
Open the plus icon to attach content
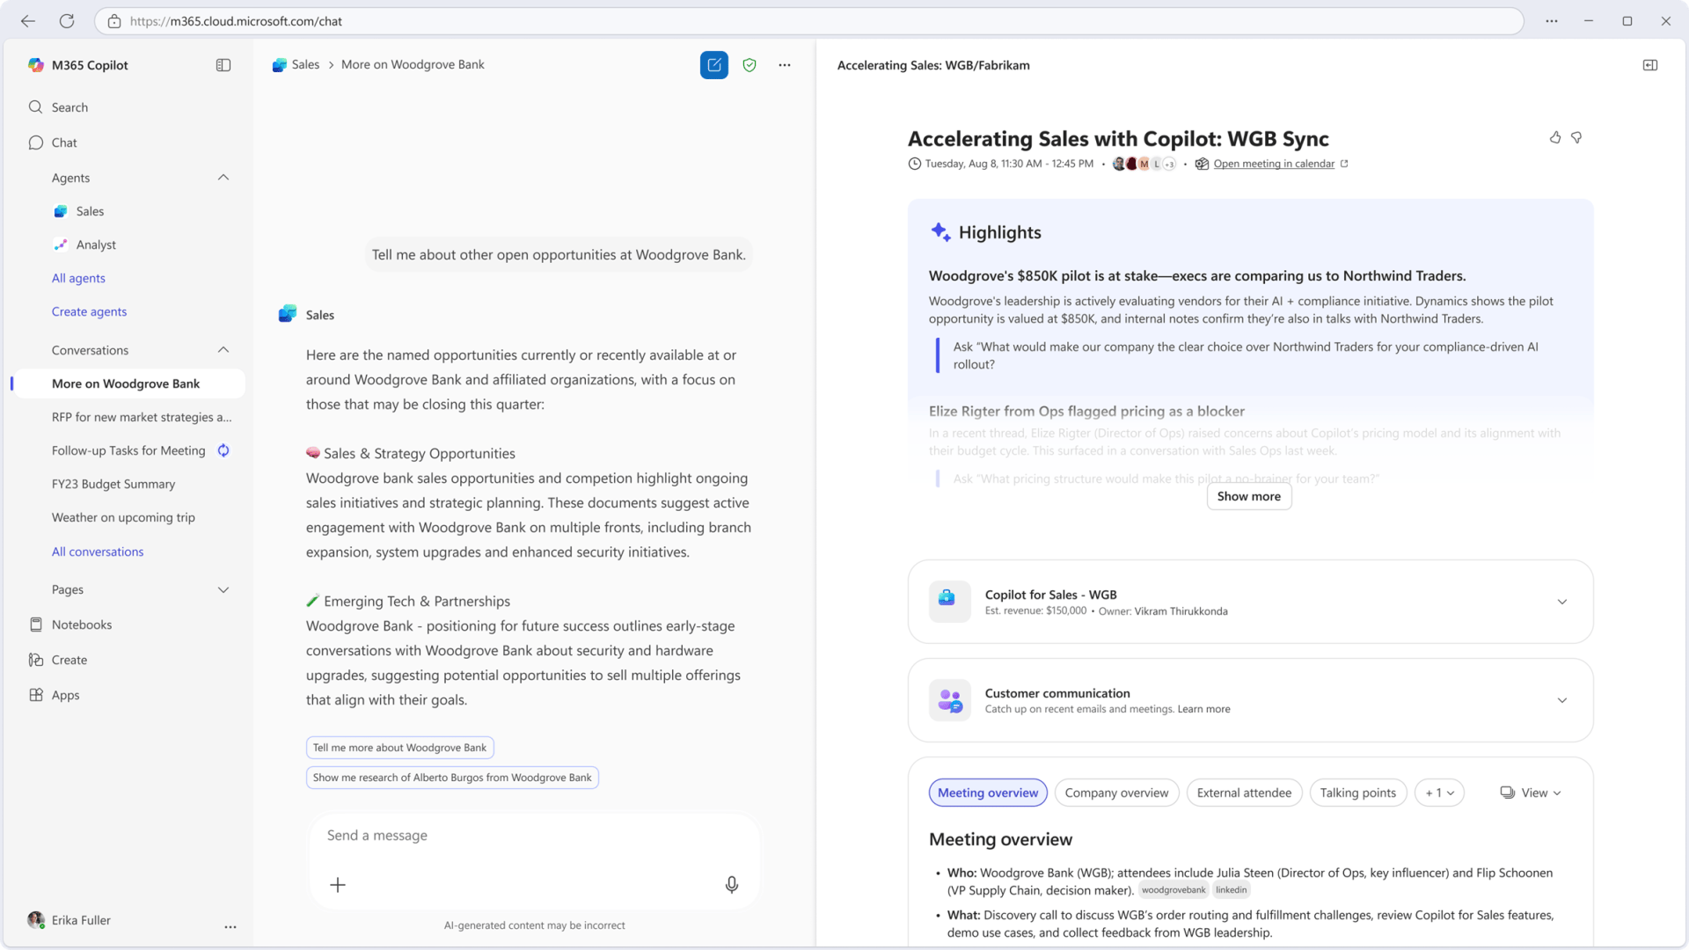pyautogui.click(x=338, y=885)
